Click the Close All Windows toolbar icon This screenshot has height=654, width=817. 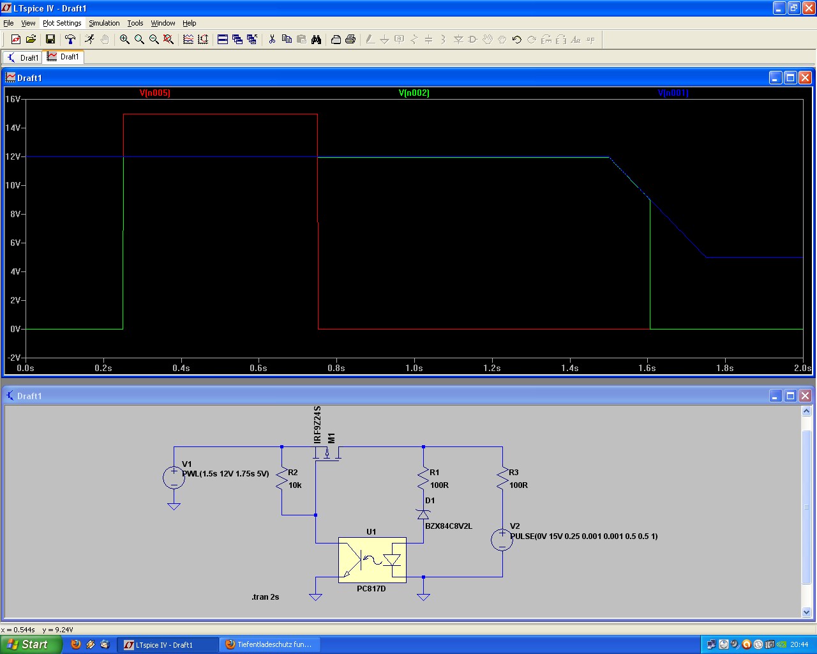(252, 40)
